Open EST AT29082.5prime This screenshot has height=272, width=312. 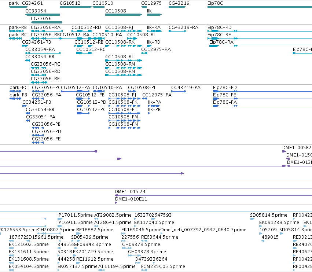pyautogui.click(x=113, y=215)
